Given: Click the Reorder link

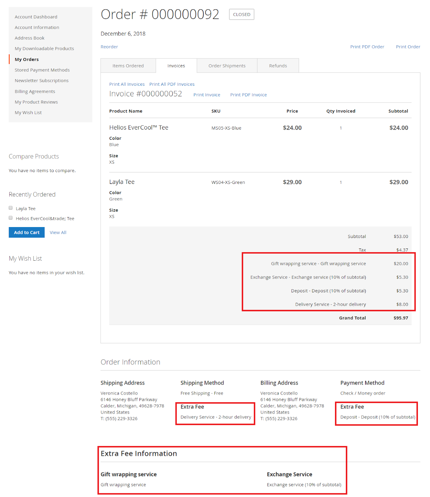Looking at the screenshot, I should point(109,47).
